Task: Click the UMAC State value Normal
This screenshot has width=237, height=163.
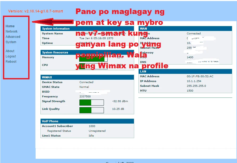Action: click(84, 87)
